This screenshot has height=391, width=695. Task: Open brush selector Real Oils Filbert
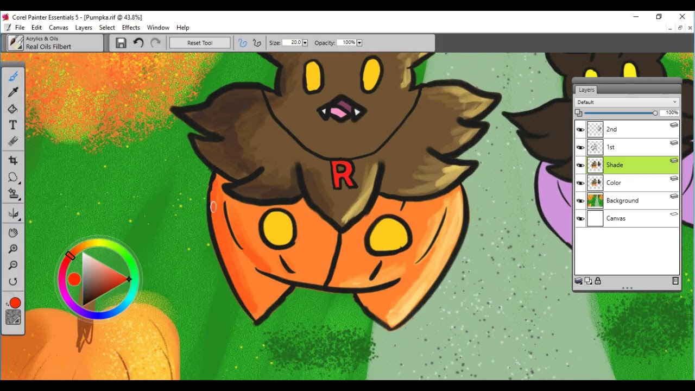[x=55, y=43]
